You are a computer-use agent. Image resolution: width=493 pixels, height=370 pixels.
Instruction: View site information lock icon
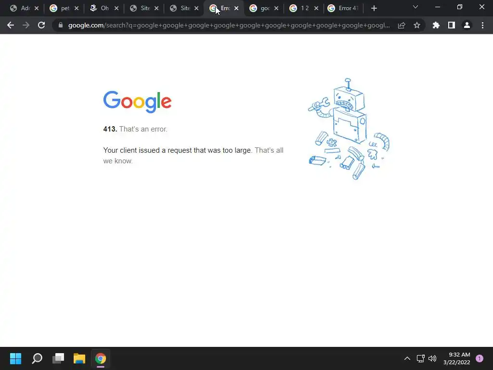click(x=61, y=25)
